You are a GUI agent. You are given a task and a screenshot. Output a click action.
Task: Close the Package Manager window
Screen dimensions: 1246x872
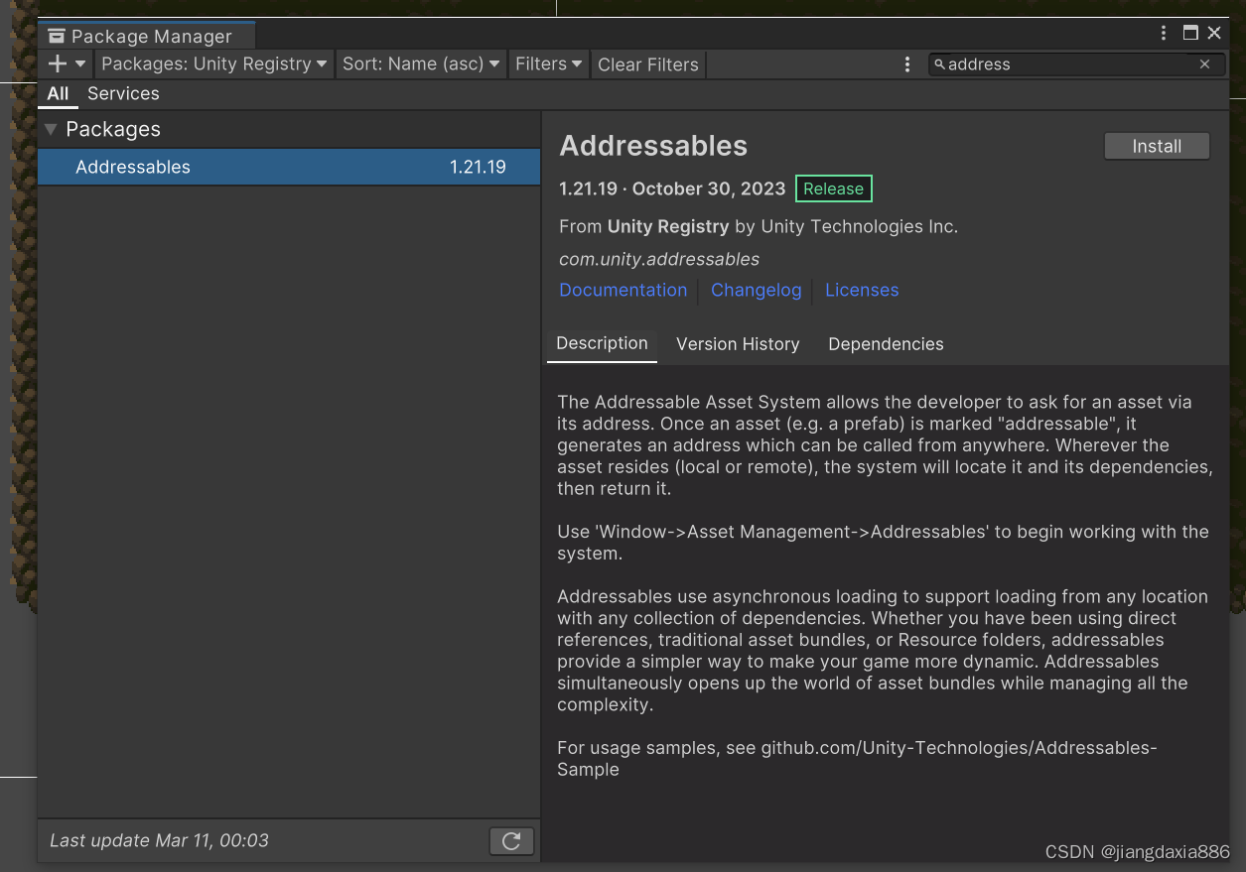click(x=1214, y=33)
